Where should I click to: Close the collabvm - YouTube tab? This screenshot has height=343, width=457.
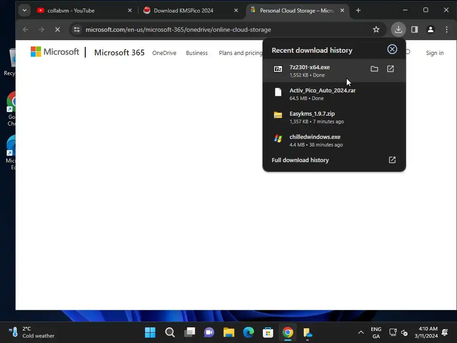(x=130, y=11)
